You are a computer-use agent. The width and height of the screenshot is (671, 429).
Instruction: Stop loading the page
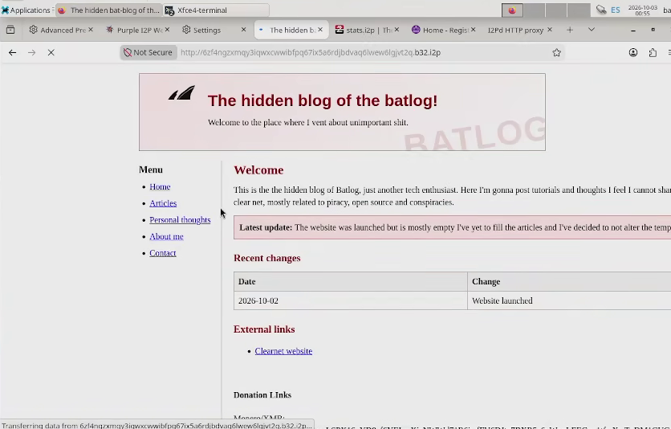click(51, 52)
